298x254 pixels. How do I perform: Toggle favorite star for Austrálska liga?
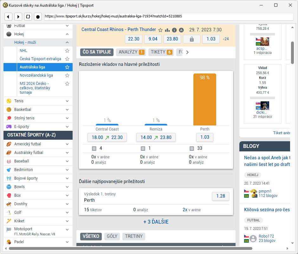[67, 67]
